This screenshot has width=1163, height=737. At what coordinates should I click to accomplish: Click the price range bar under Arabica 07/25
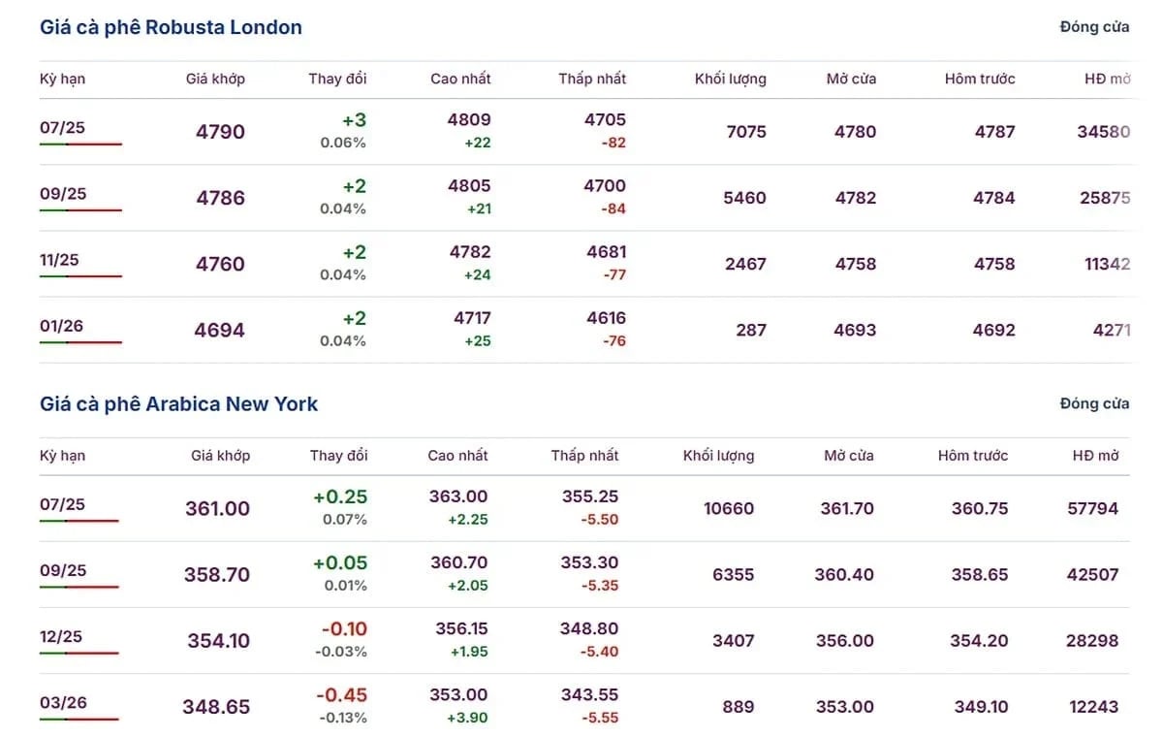click(x=79, y=521)
